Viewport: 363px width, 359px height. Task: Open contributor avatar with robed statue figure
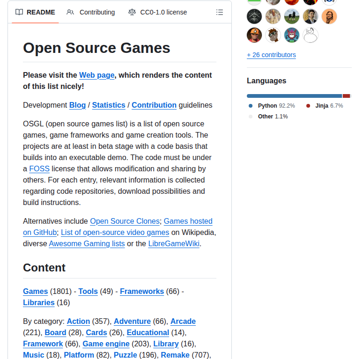pyautogui.click(x=273, y=16)
